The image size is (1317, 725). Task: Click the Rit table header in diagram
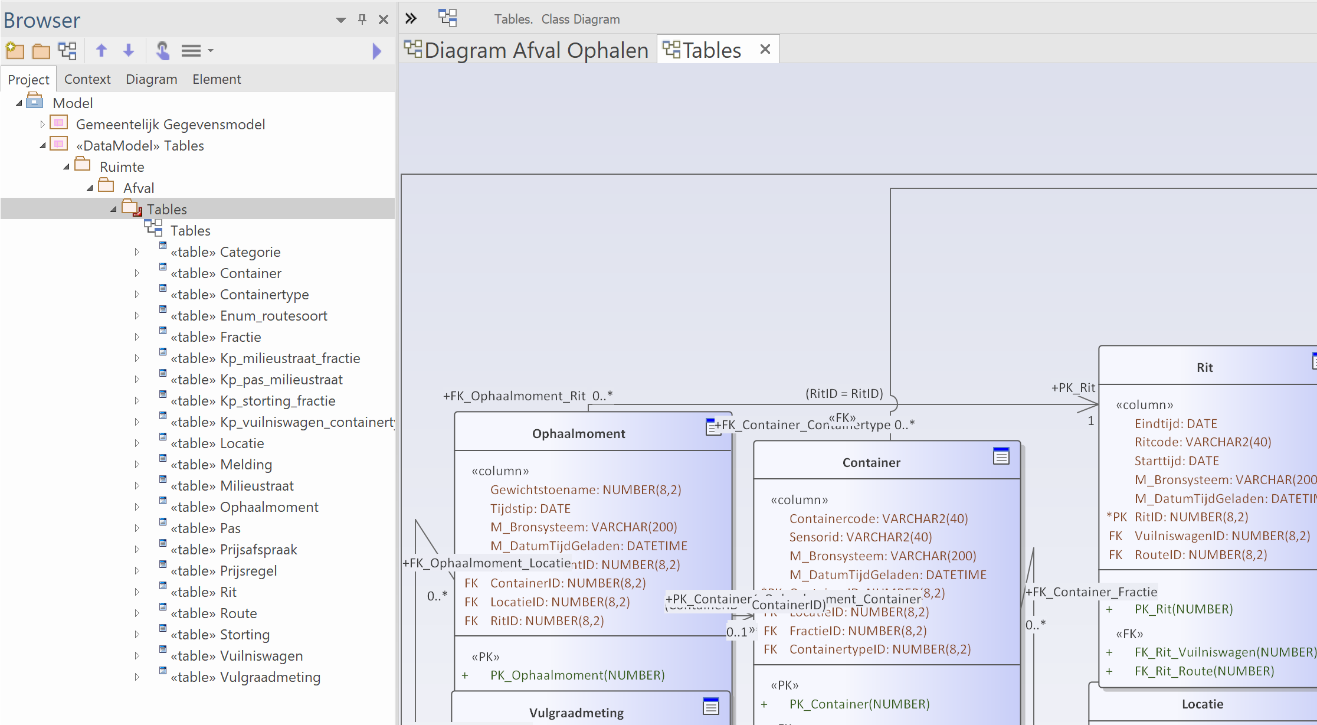click(1204, 367)
